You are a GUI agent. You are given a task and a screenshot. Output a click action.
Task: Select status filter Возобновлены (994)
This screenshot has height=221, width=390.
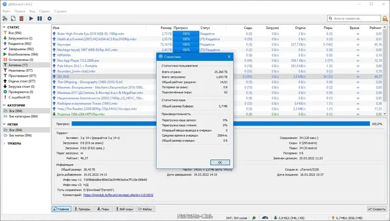tap(23, 54)
